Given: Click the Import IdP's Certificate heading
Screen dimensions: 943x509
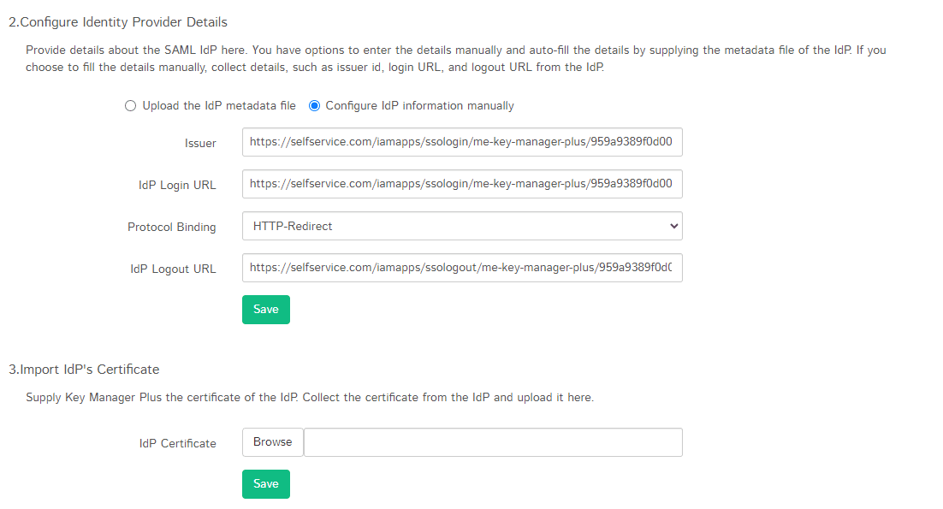Looking at the screenshot, I should pyautogui.click(x=84, y=370).
